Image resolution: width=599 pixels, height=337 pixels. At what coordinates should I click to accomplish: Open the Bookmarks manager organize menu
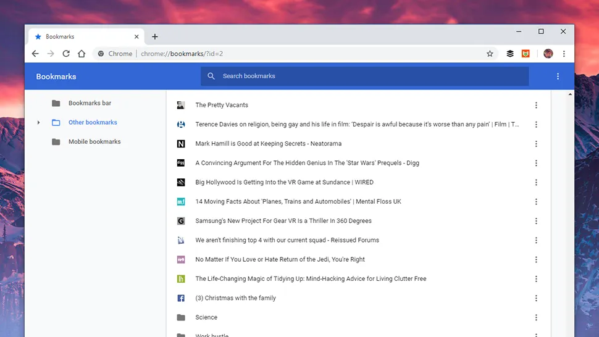coord(558,77)
